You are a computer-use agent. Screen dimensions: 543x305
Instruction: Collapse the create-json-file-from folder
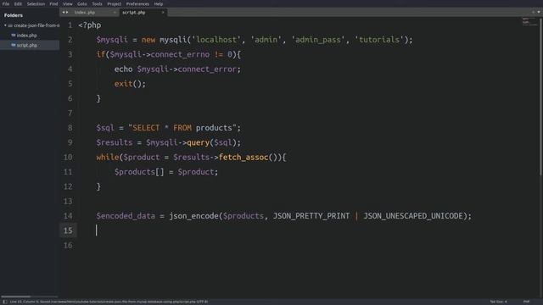[x=5, y=25]
